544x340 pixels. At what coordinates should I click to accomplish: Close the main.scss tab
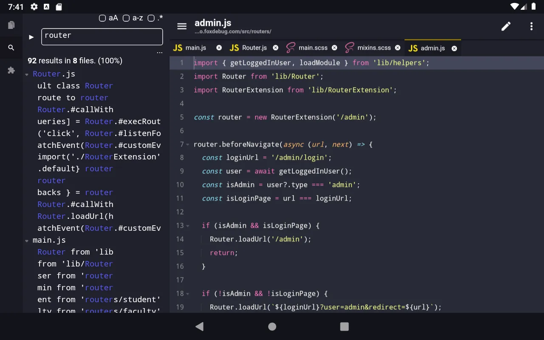coord(334,48)
